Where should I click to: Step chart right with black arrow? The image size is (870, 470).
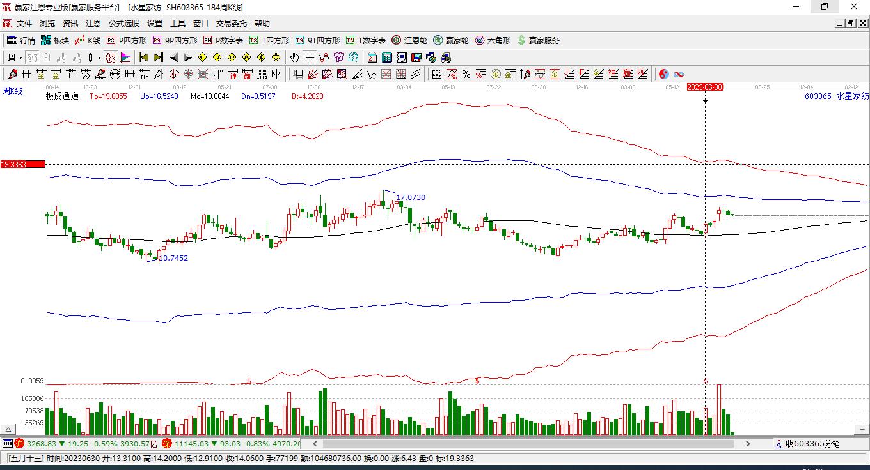coord(188,57)
